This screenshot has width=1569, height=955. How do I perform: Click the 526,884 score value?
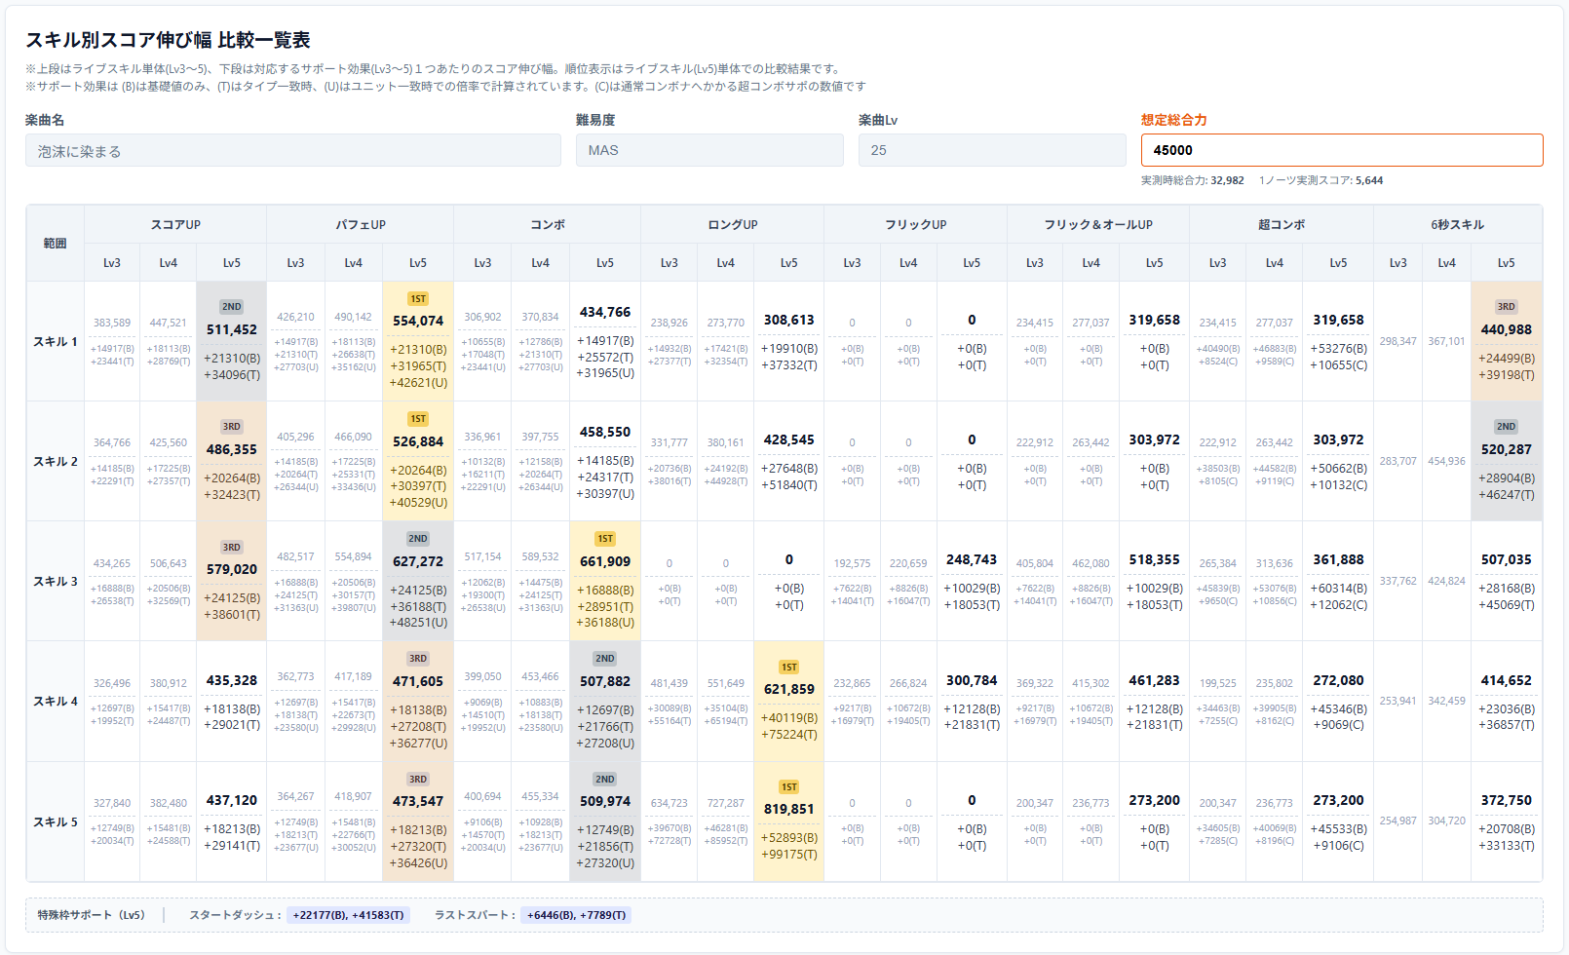pyautogui.click(x=418, y=441)
